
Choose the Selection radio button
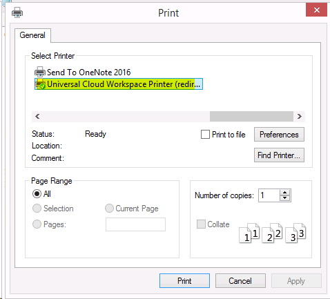pyautogui.click(x=37, y=209)
